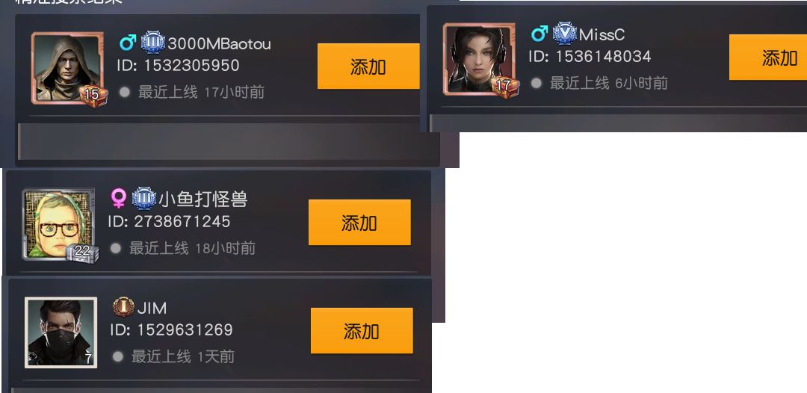Click the male gender icon beside 3000MBaotou
Image resolution: width=807 pixels, height=393 pixels.
[128, 42]
